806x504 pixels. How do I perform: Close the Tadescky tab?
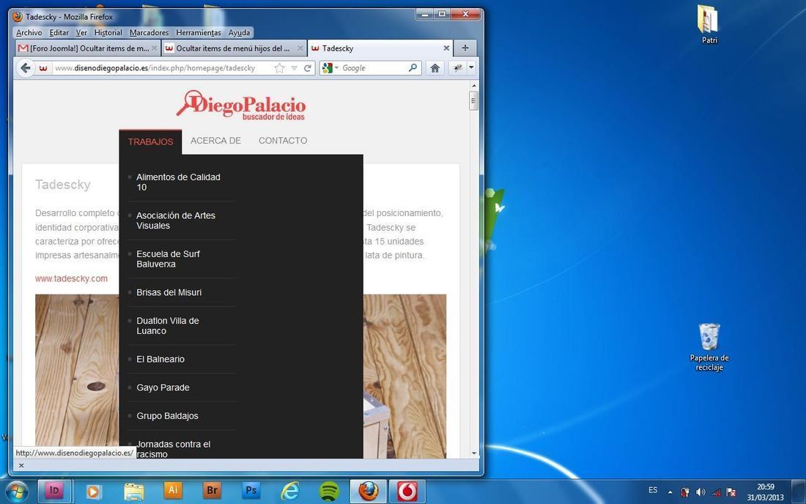point(446,48)
